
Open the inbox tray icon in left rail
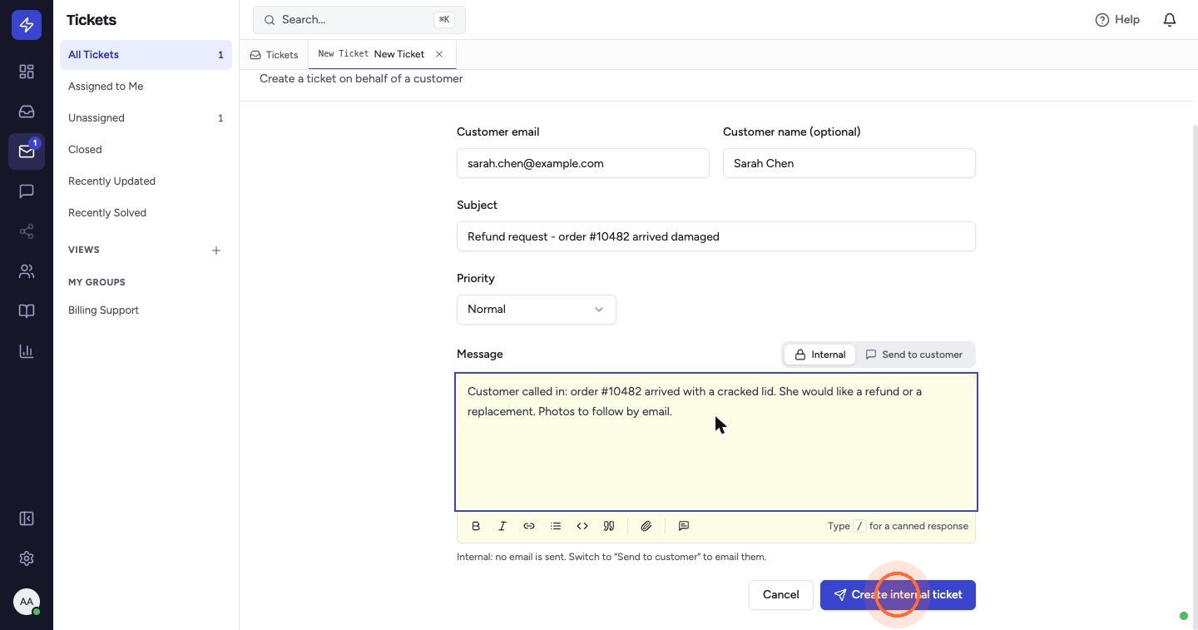[x=27, y=112]
